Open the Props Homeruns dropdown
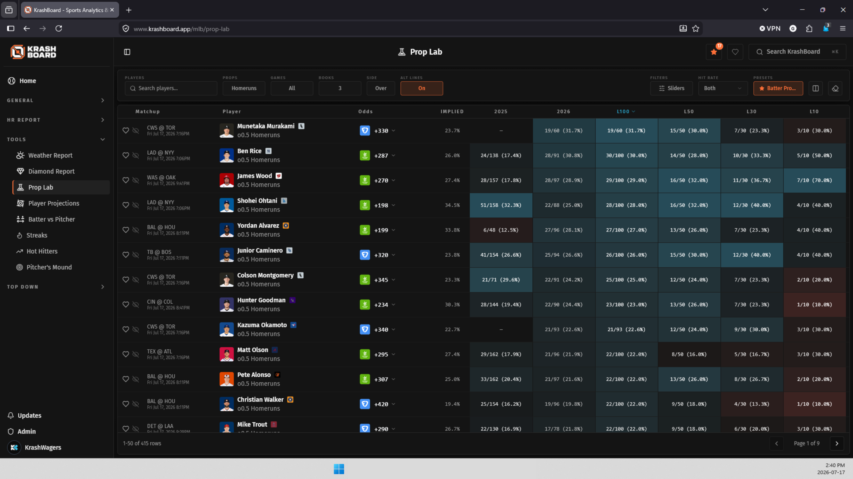The height and width of the screenshot is (479, 853). coord(244,88)
